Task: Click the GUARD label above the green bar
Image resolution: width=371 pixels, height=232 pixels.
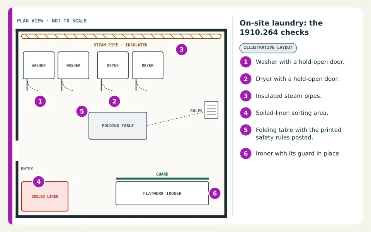Action: click(162, 174)
